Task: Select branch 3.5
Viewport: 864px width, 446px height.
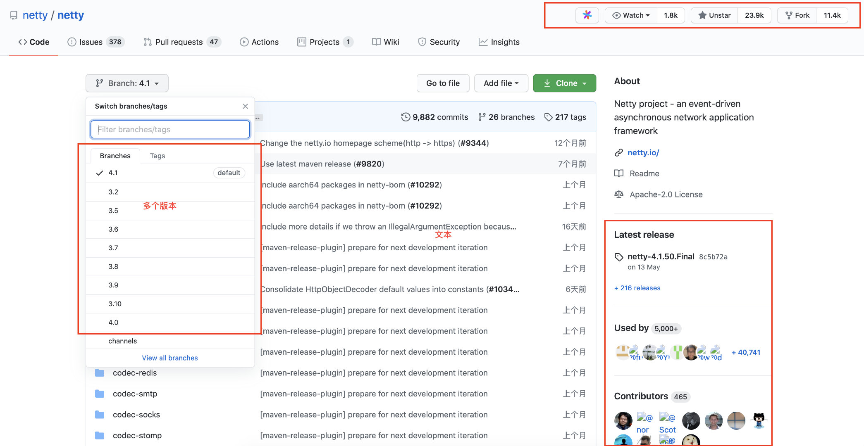Action: 170,211
